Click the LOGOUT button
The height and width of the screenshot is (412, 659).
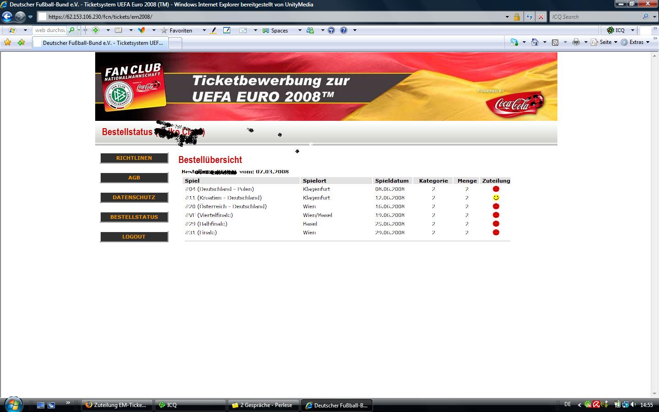tap(134, 237)
